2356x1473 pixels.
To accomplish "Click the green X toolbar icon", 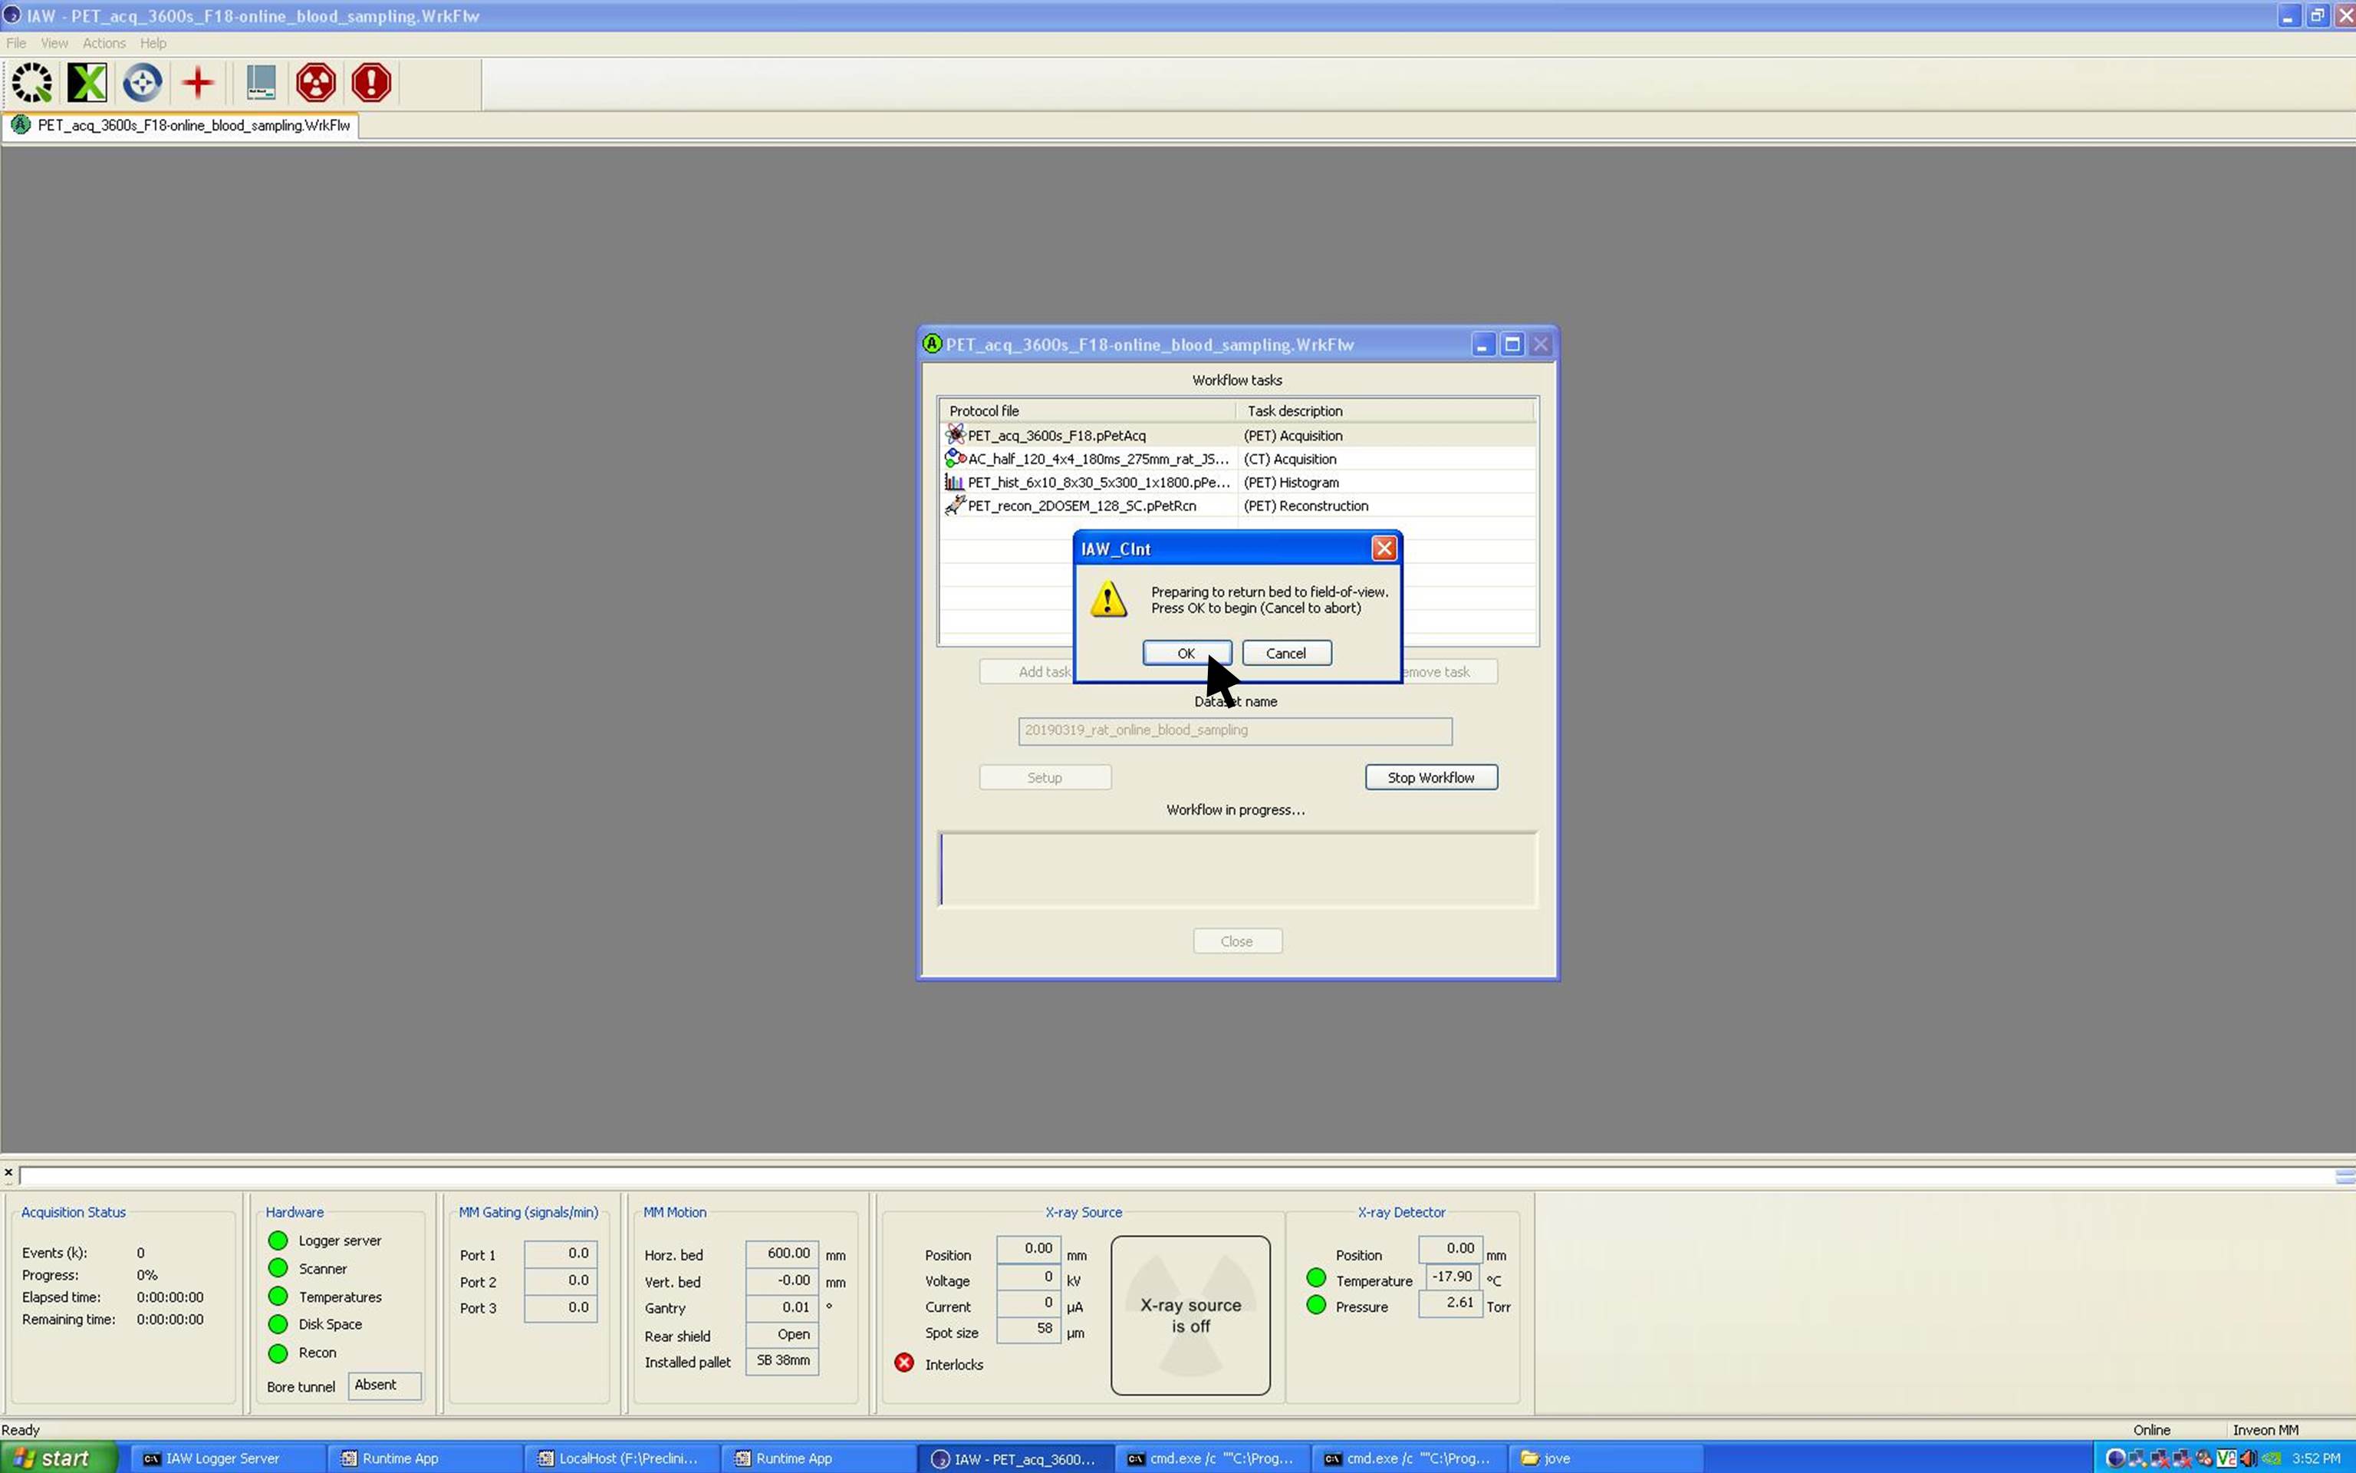I will tap(87, 83).
